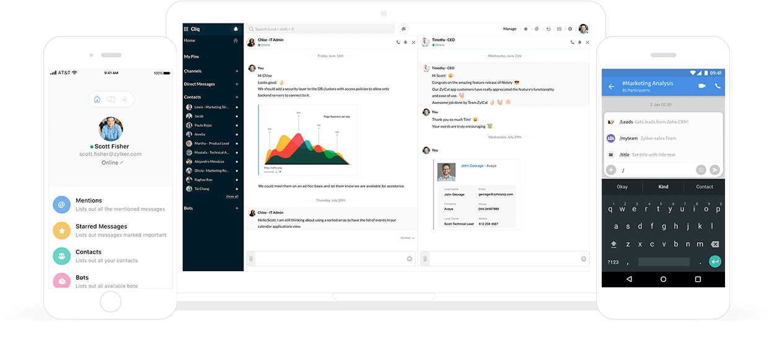
Task: Click the Home house icon in sidebar
Action: click(235, 40)
